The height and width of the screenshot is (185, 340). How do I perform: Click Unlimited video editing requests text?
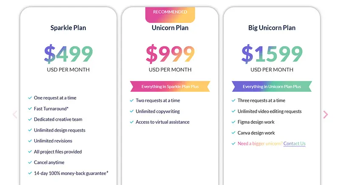click(269, 111)
